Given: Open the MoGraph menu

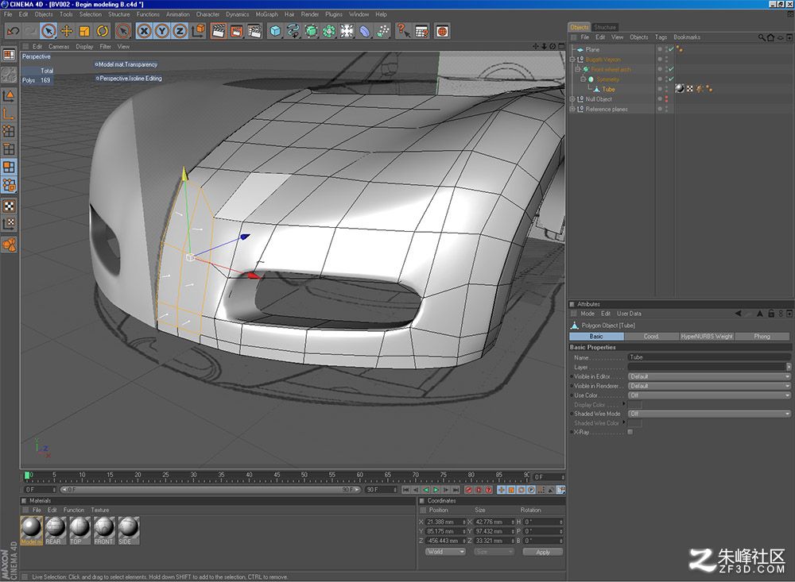Looking at the screenshot, I should tap(266, 14).
